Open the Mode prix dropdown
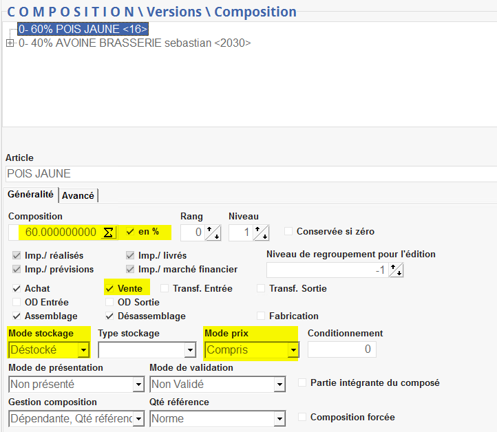This screenshot has width=497, height=432. (x=293, y=350)
